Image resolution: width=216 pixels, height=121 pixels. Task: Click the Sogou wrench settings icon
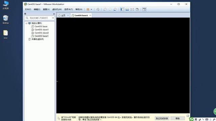[214, 120]
